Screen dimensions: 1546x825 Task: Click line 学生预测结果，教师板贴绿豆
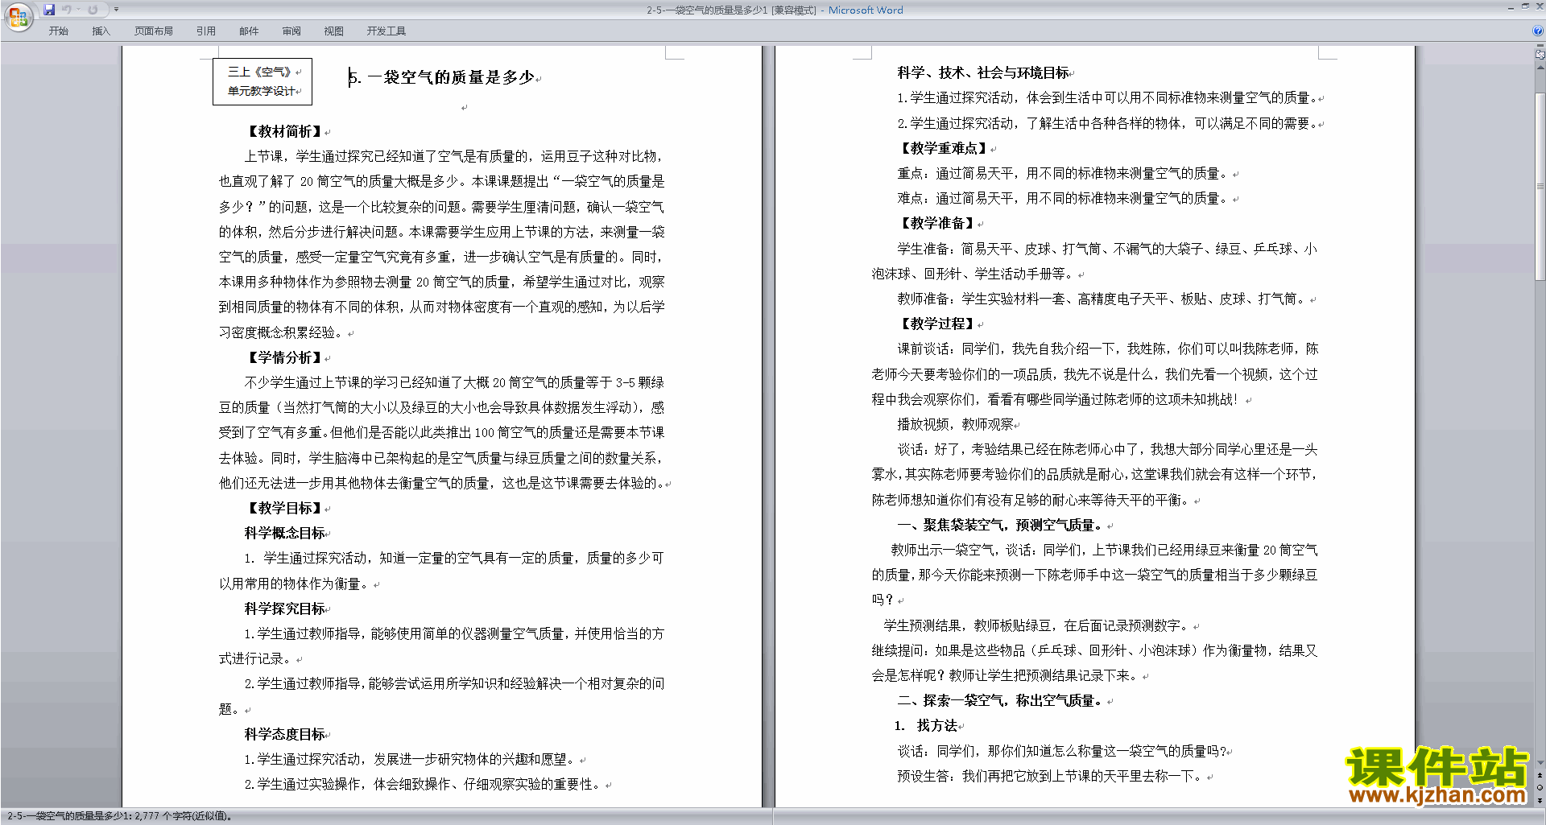pyautogui.click(x=1038, y=625)
